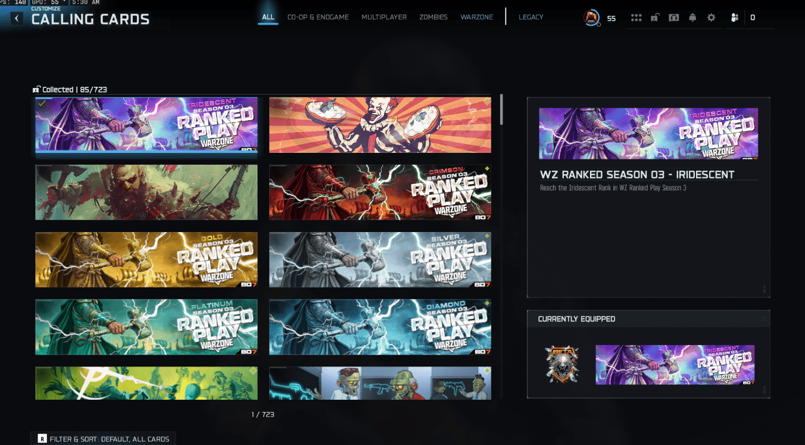Click the unlock padlock icon in top bar
805x445 pixels.
[654, 18]
